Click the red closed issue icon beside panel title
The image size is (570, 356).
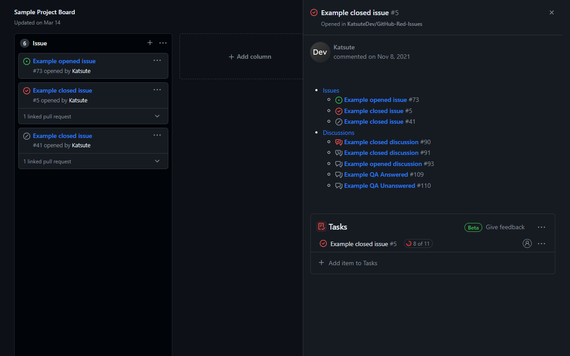tap(314, 12)
